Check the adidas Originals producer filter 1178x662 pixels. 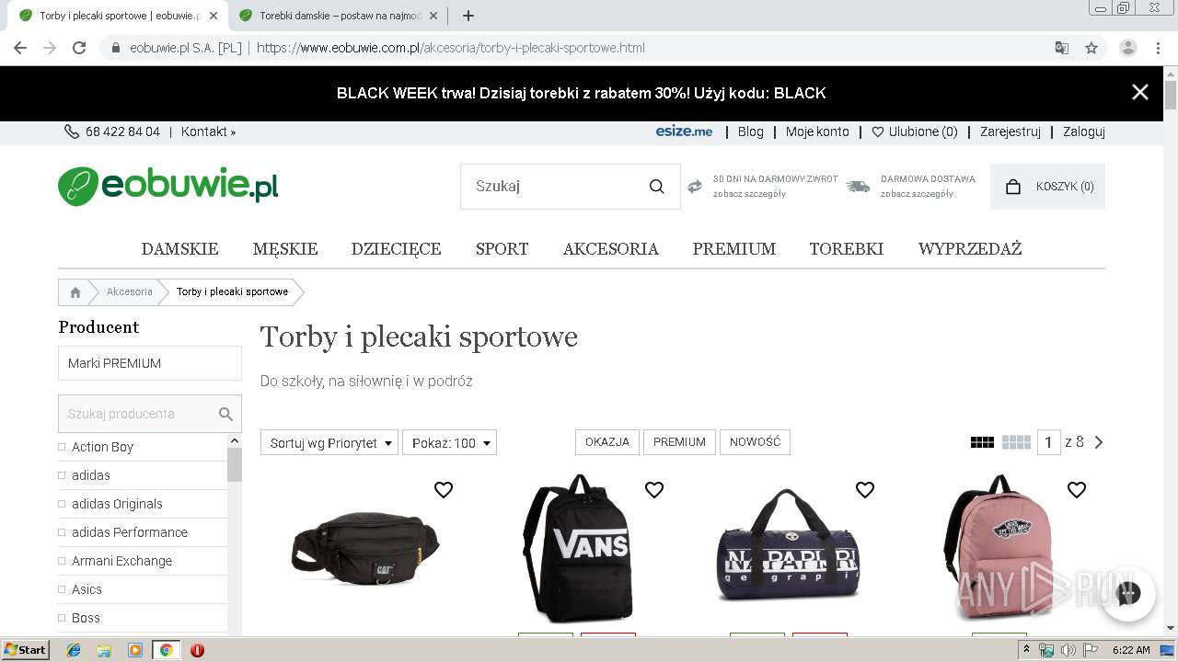[x=62, y=504]
